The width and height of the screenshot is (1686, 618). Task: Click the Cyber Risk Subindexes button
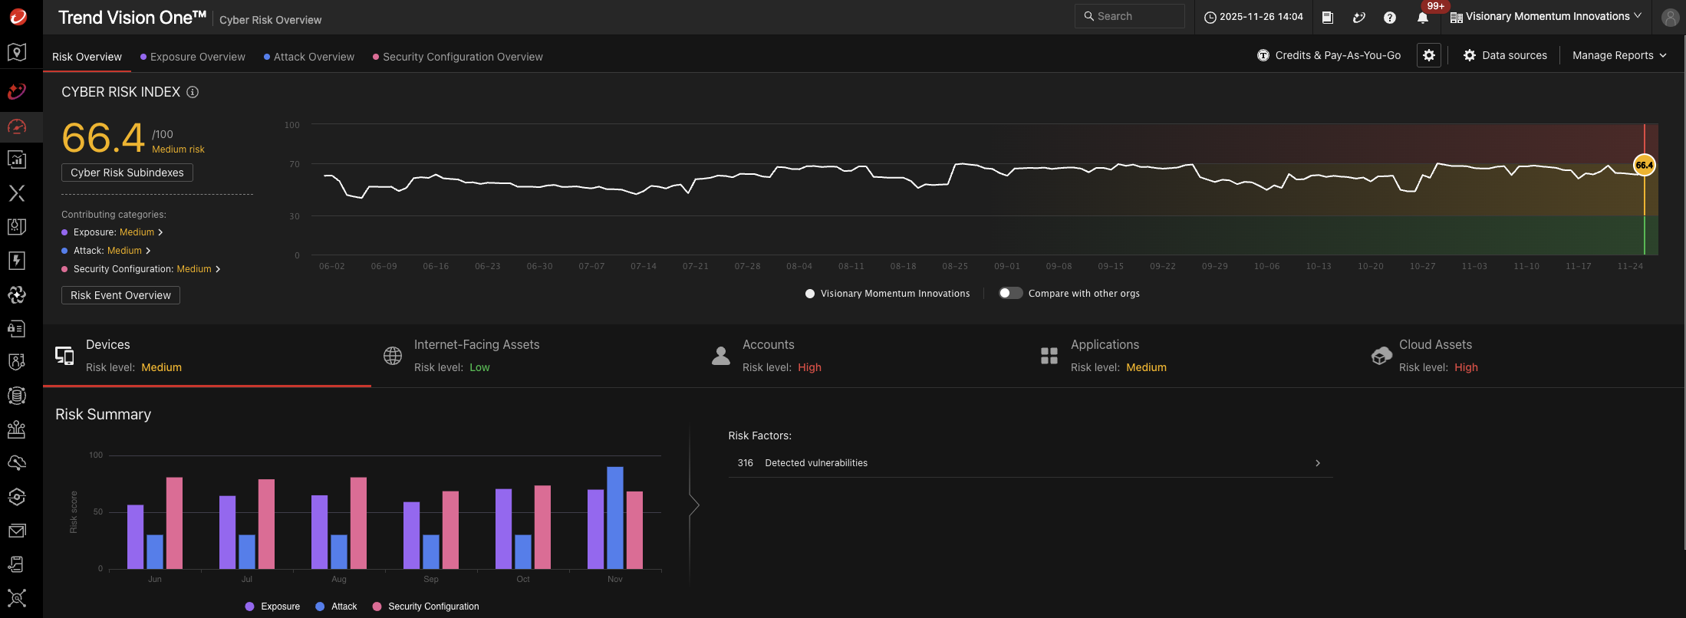(x=127, y=173)
